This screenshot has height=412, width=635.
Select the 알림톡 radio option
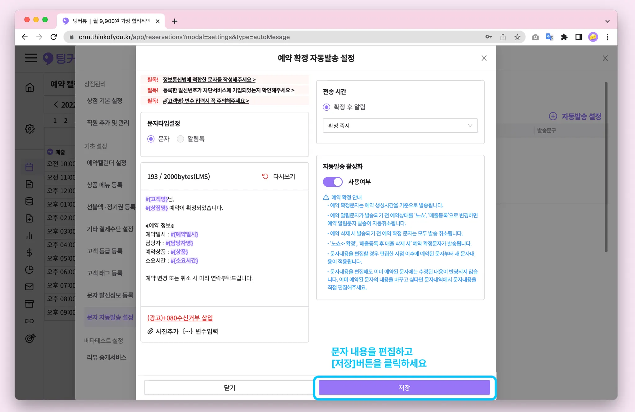click(180, 139)
